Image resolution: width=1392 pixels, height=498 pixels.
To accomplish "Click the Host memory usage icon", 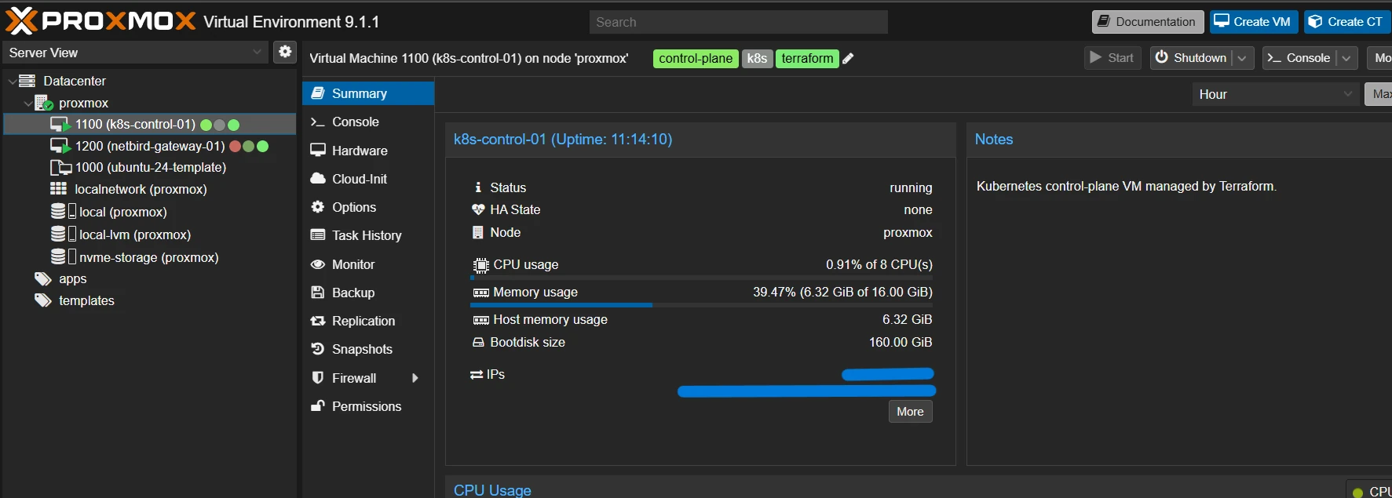I will coord(480,320).
